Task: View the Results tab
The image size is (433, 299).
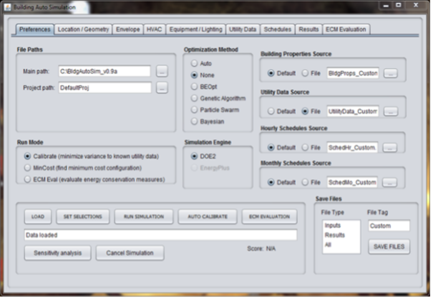Action: tap(309, 29)
